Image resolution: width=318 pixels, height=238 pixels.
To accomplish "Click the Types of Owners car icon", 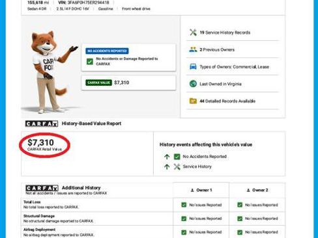I will [x=193, y=66].
